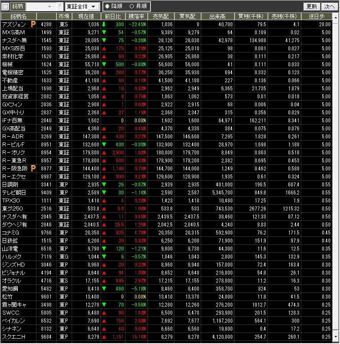Click red up triangle in 上場配当 row

point(104,89)
